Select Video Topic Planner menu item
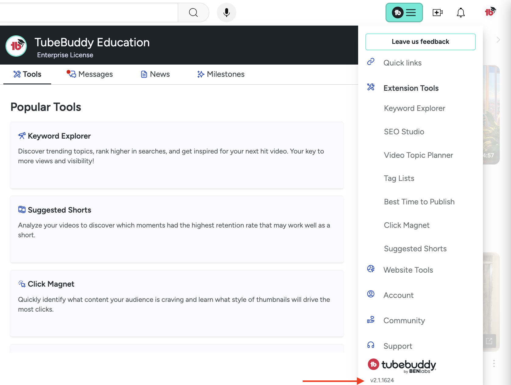 pyautogui.click(x=418, y=155)
